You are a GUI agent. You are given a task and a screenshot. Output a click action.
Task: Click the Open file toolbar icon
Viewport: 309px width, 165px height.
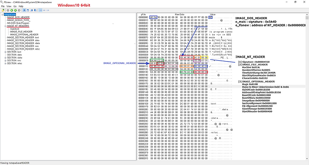coord(3,10)
